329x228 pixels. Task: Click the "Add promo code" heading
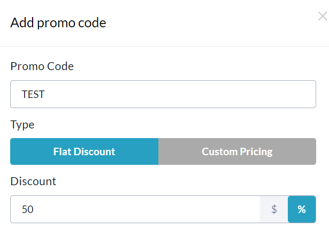point(58,23)
